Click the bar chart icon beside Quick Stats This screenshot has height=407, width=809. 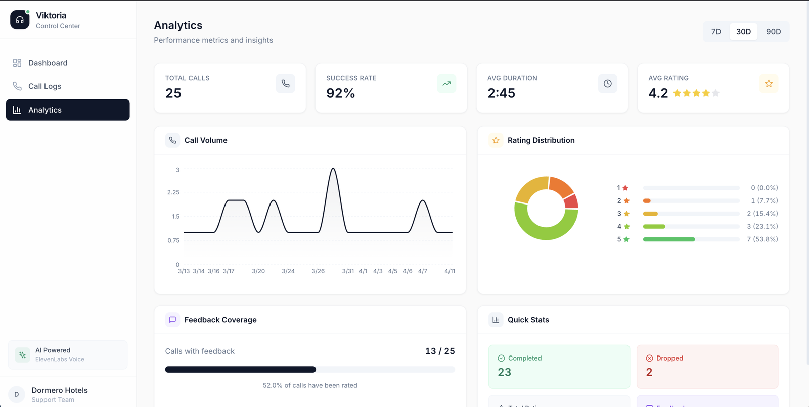496,320
